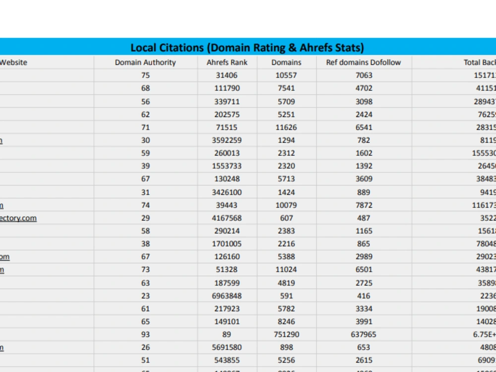Click Ahrefs Rank value 1701005
The width and height of the screenshot is (496, 372).
(x=227, y=244)
